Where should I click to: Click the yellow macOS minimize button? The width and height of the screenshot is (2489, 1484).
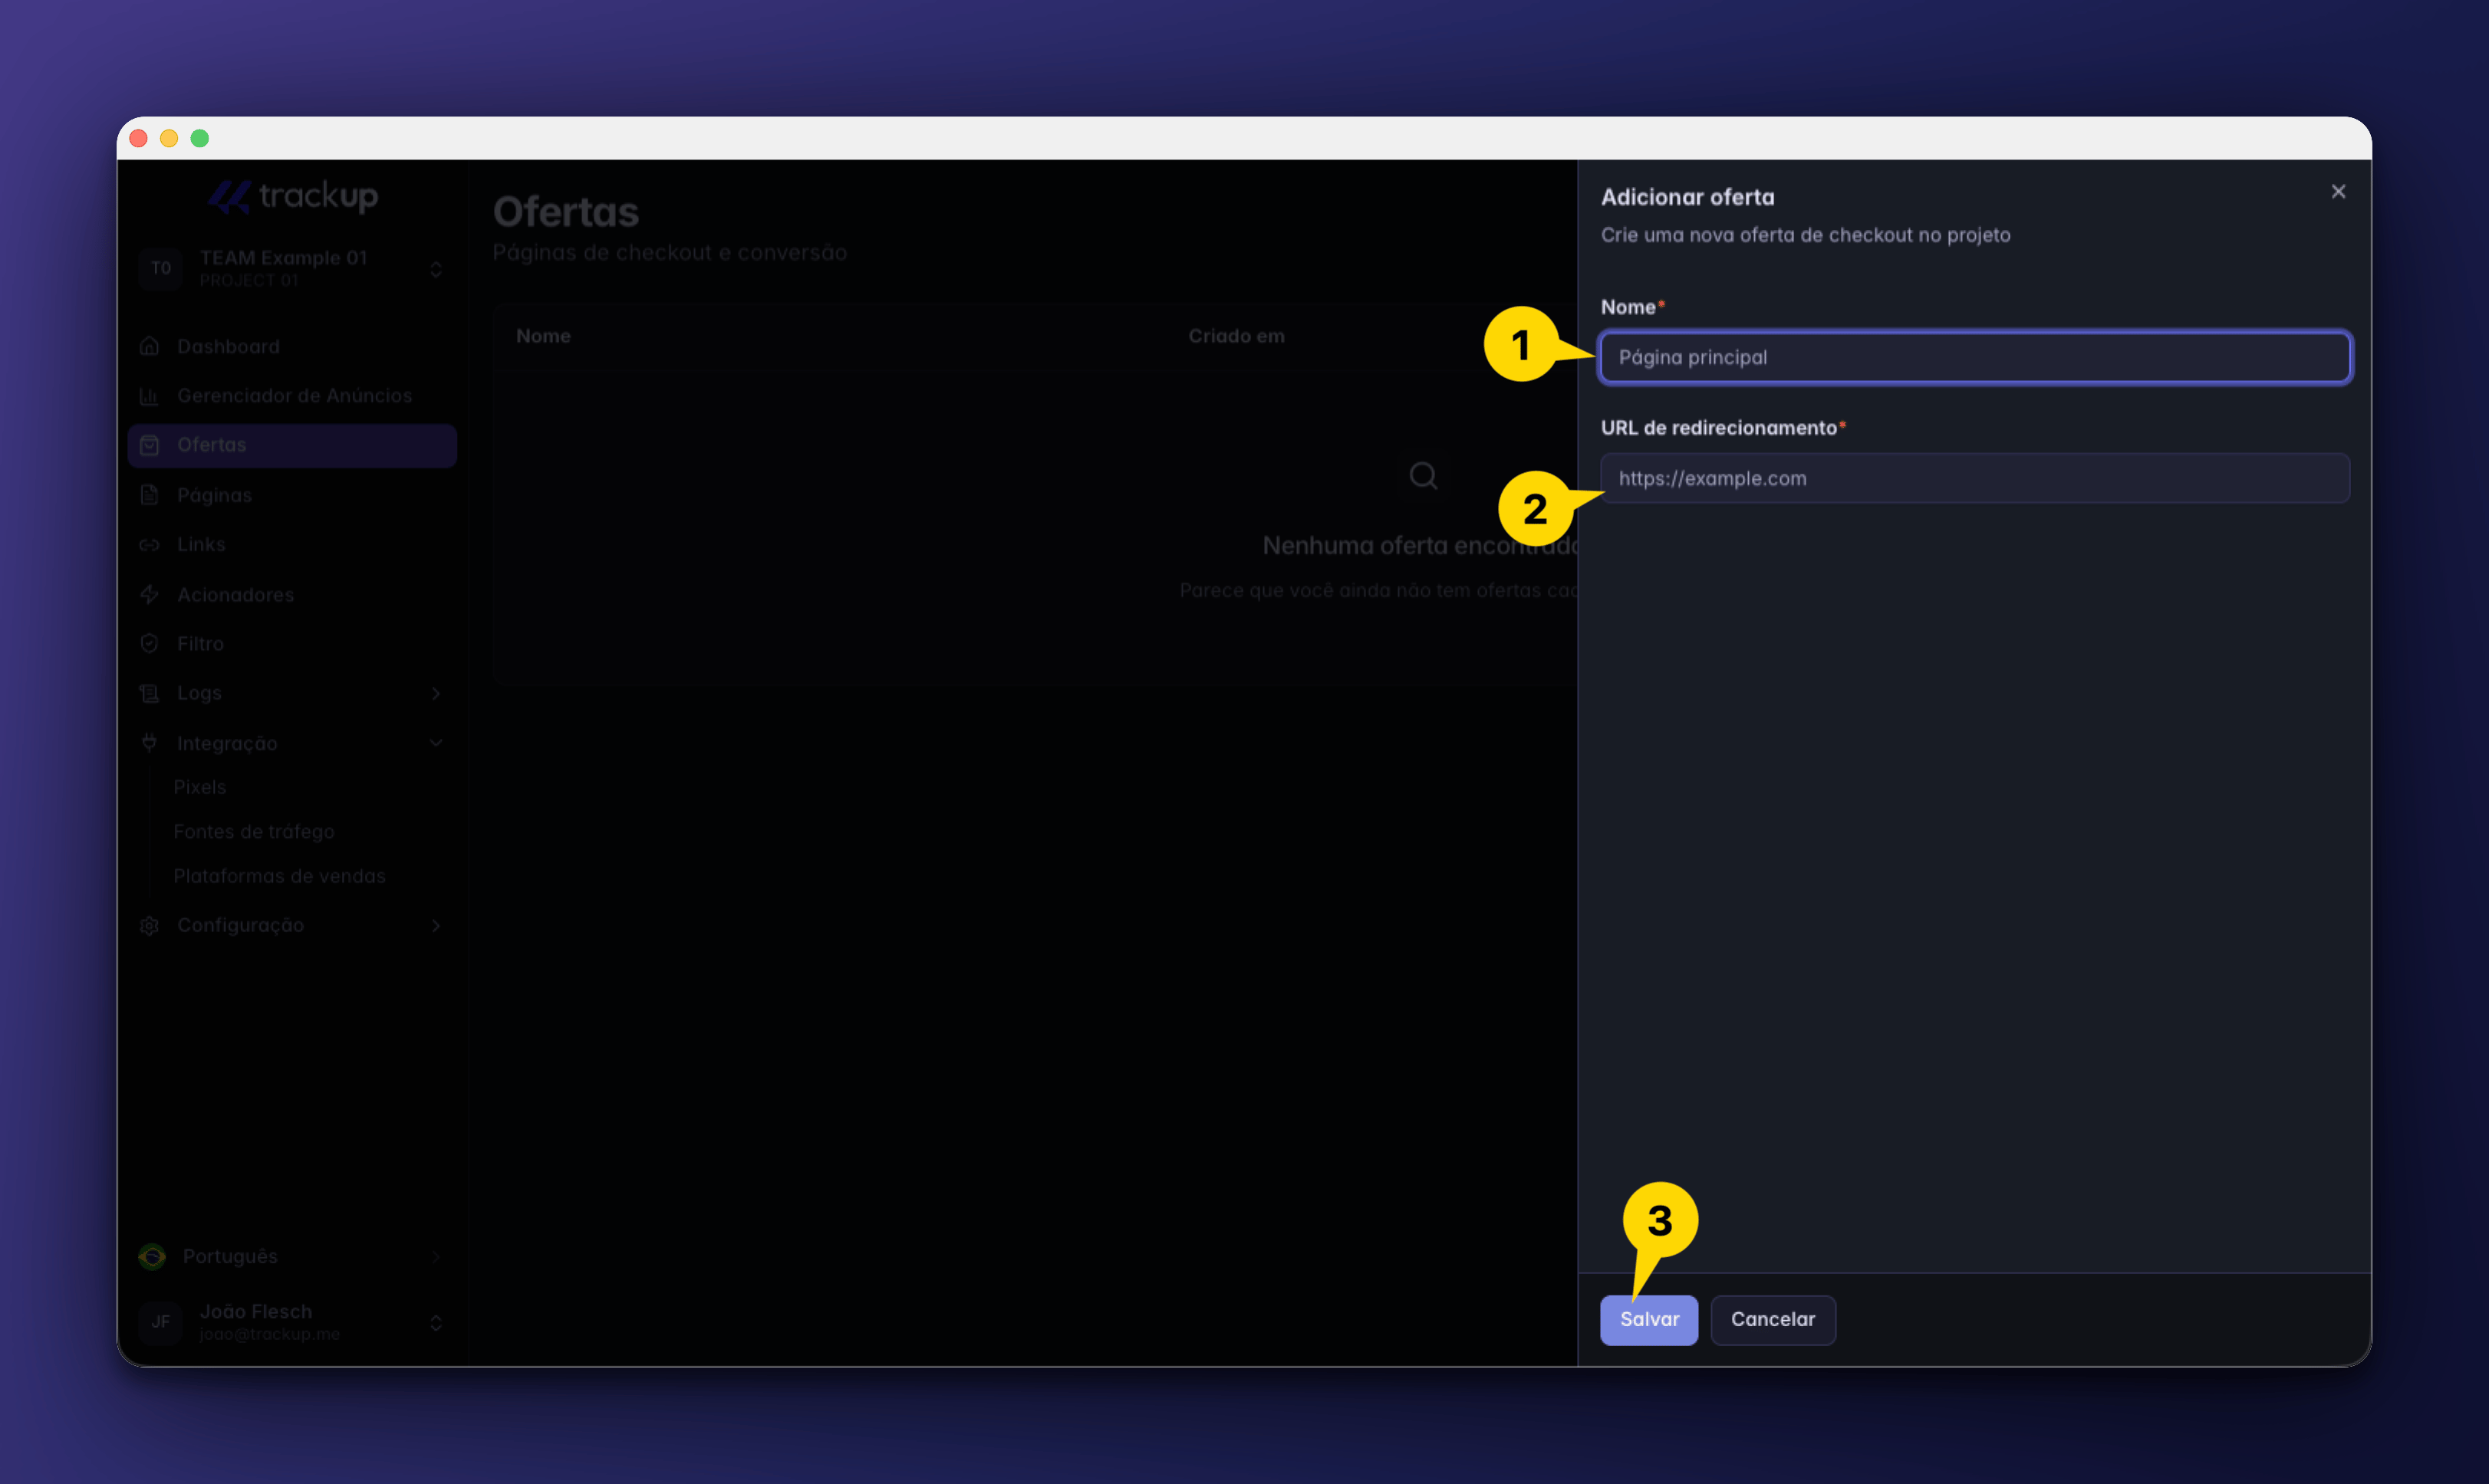pyautogui.click(x=169, y=138)
